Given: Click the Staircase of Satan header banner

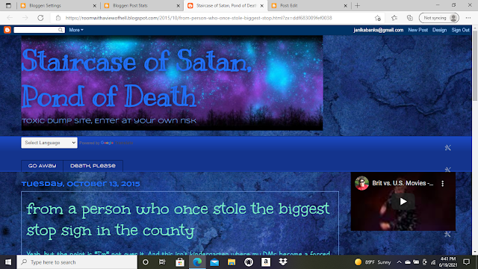Looking at the screenshot, I should (x=172, y=83).
